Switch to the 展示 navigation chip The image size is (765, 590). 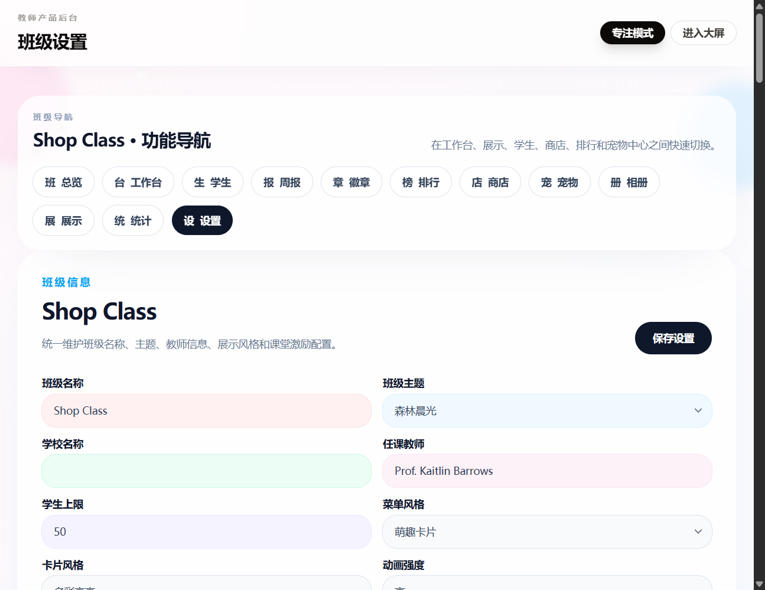[x=63, y=220]
